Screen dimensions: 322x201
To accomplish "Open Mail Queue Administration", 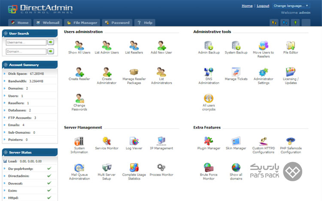I will click(x=79, y=172).
